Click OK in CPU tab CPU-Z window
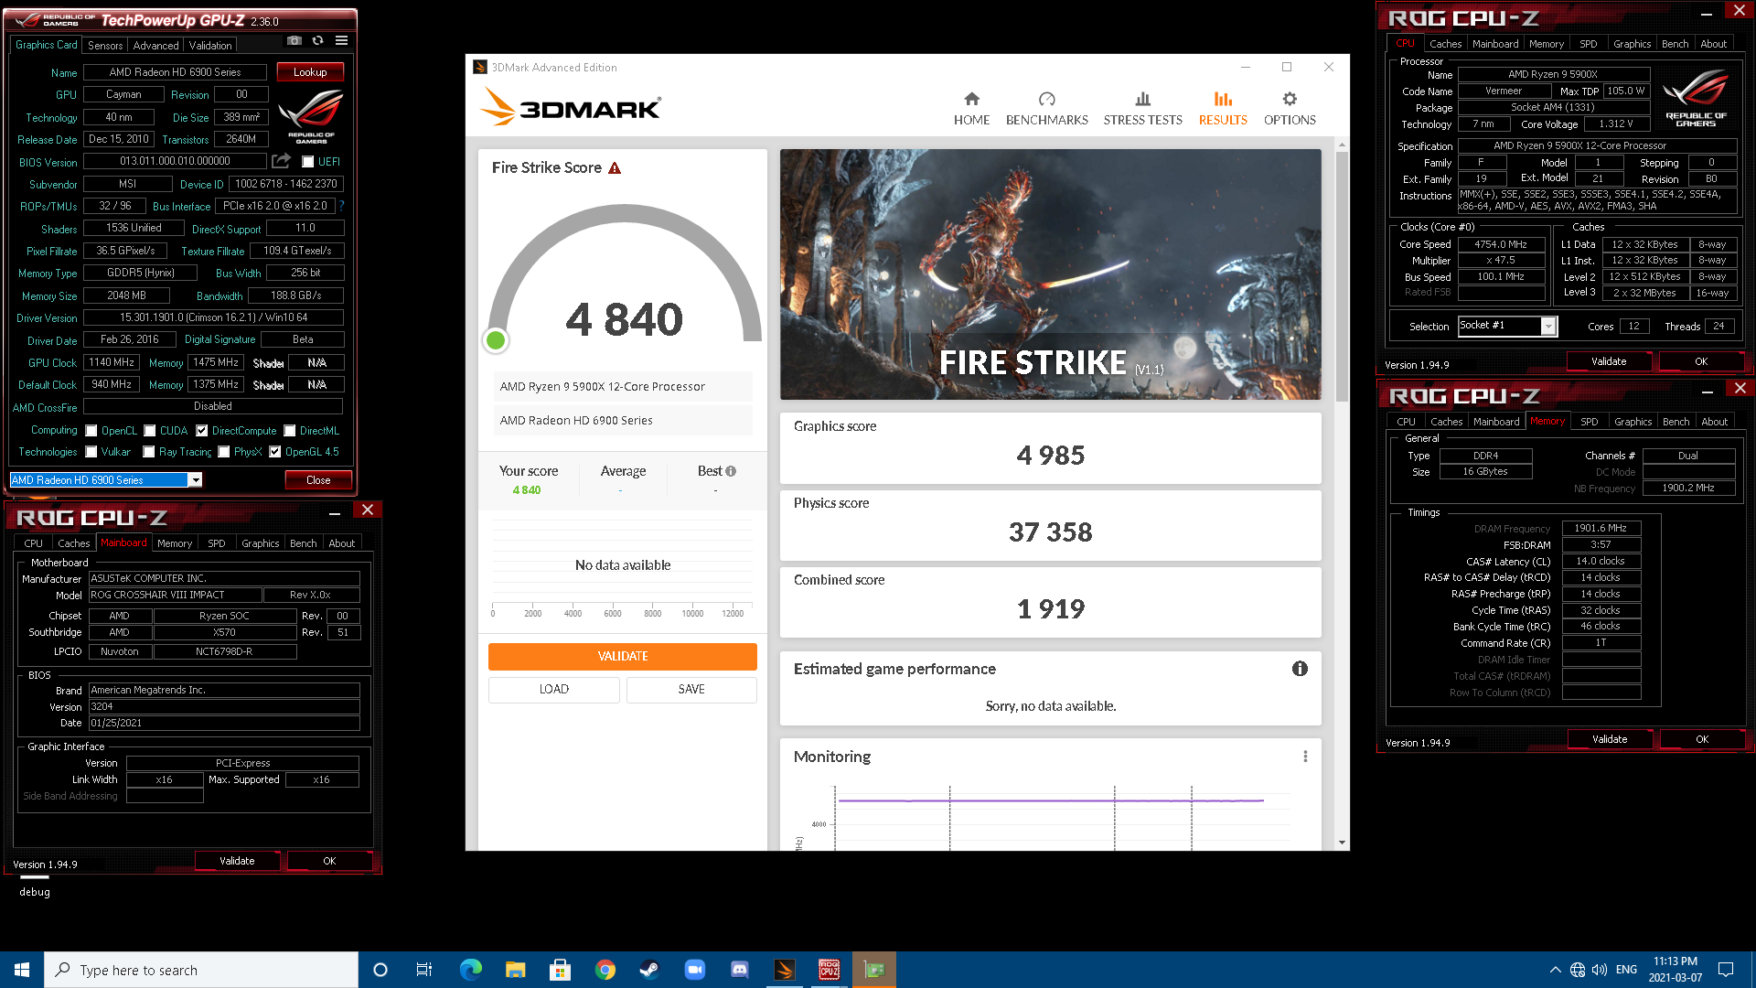The height and width of the screenshot is (988, 1756). pos(1701,361)
